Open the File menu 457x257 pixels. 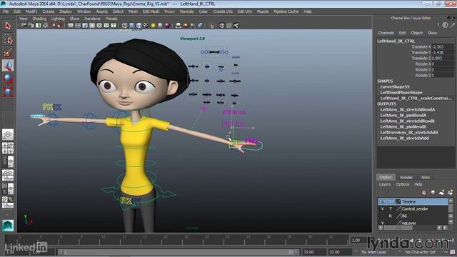[6, 11]
